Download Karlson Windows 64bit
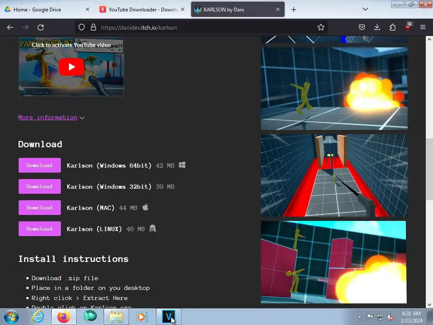Viewport: 433px width, 325px height. click(39, 165)
